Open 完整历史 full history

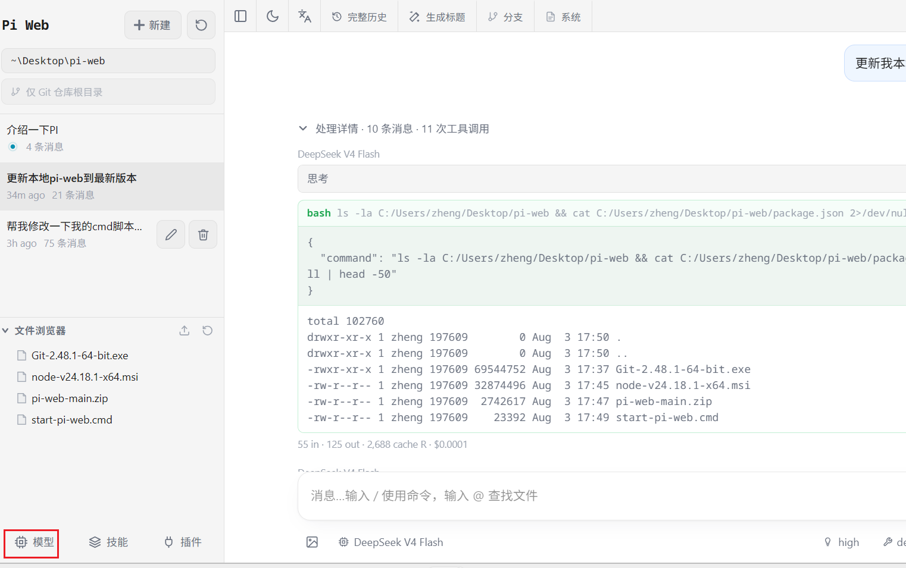(x=360, y=17)
